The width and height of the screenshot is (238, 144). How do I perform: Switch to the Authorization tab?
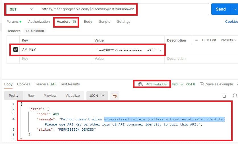[39, 22]
